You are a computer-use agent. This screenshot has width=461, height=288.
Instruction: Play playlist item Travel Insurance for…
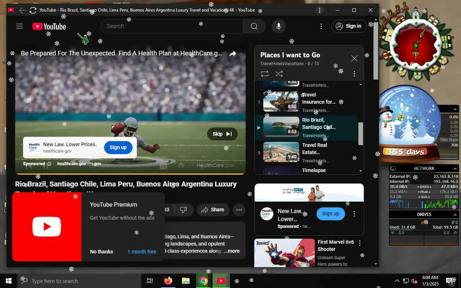[307, 102]
